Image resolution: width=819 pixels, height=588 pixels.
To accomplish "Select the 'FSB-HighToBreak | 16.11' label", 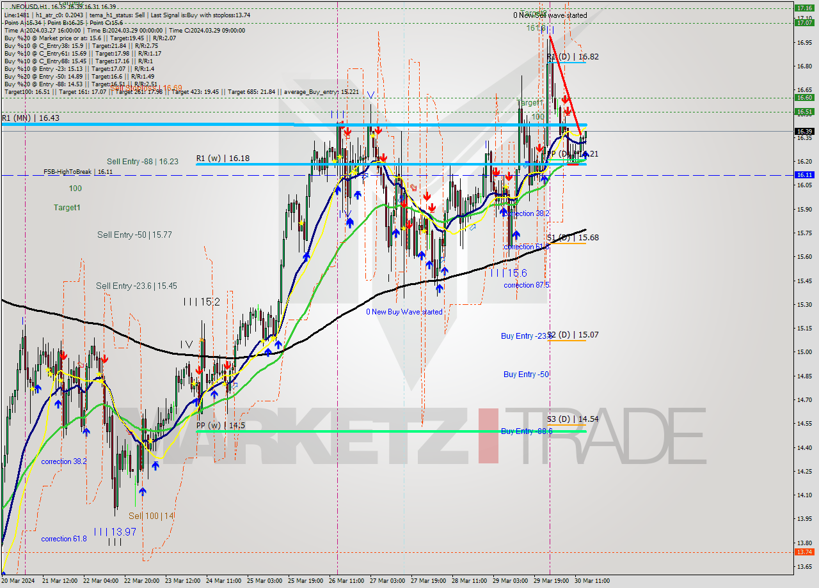I will (x=78, y=172).
